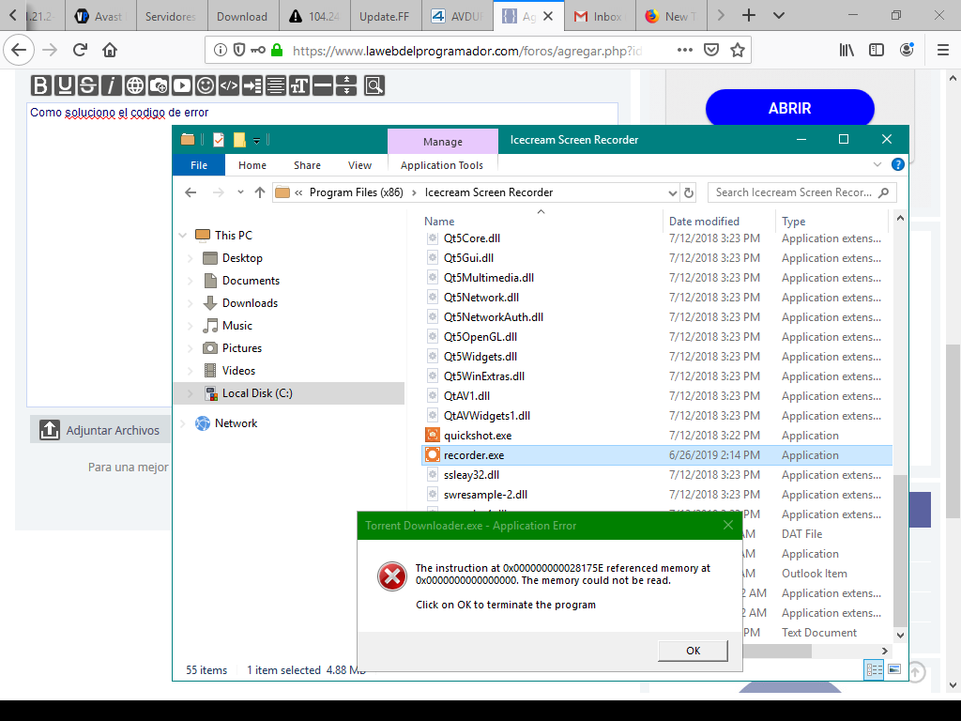The height and width of the screenshot is (721, 961).
Task: Apply bold formatting in forum editor
Action: (x=41, y=85)
